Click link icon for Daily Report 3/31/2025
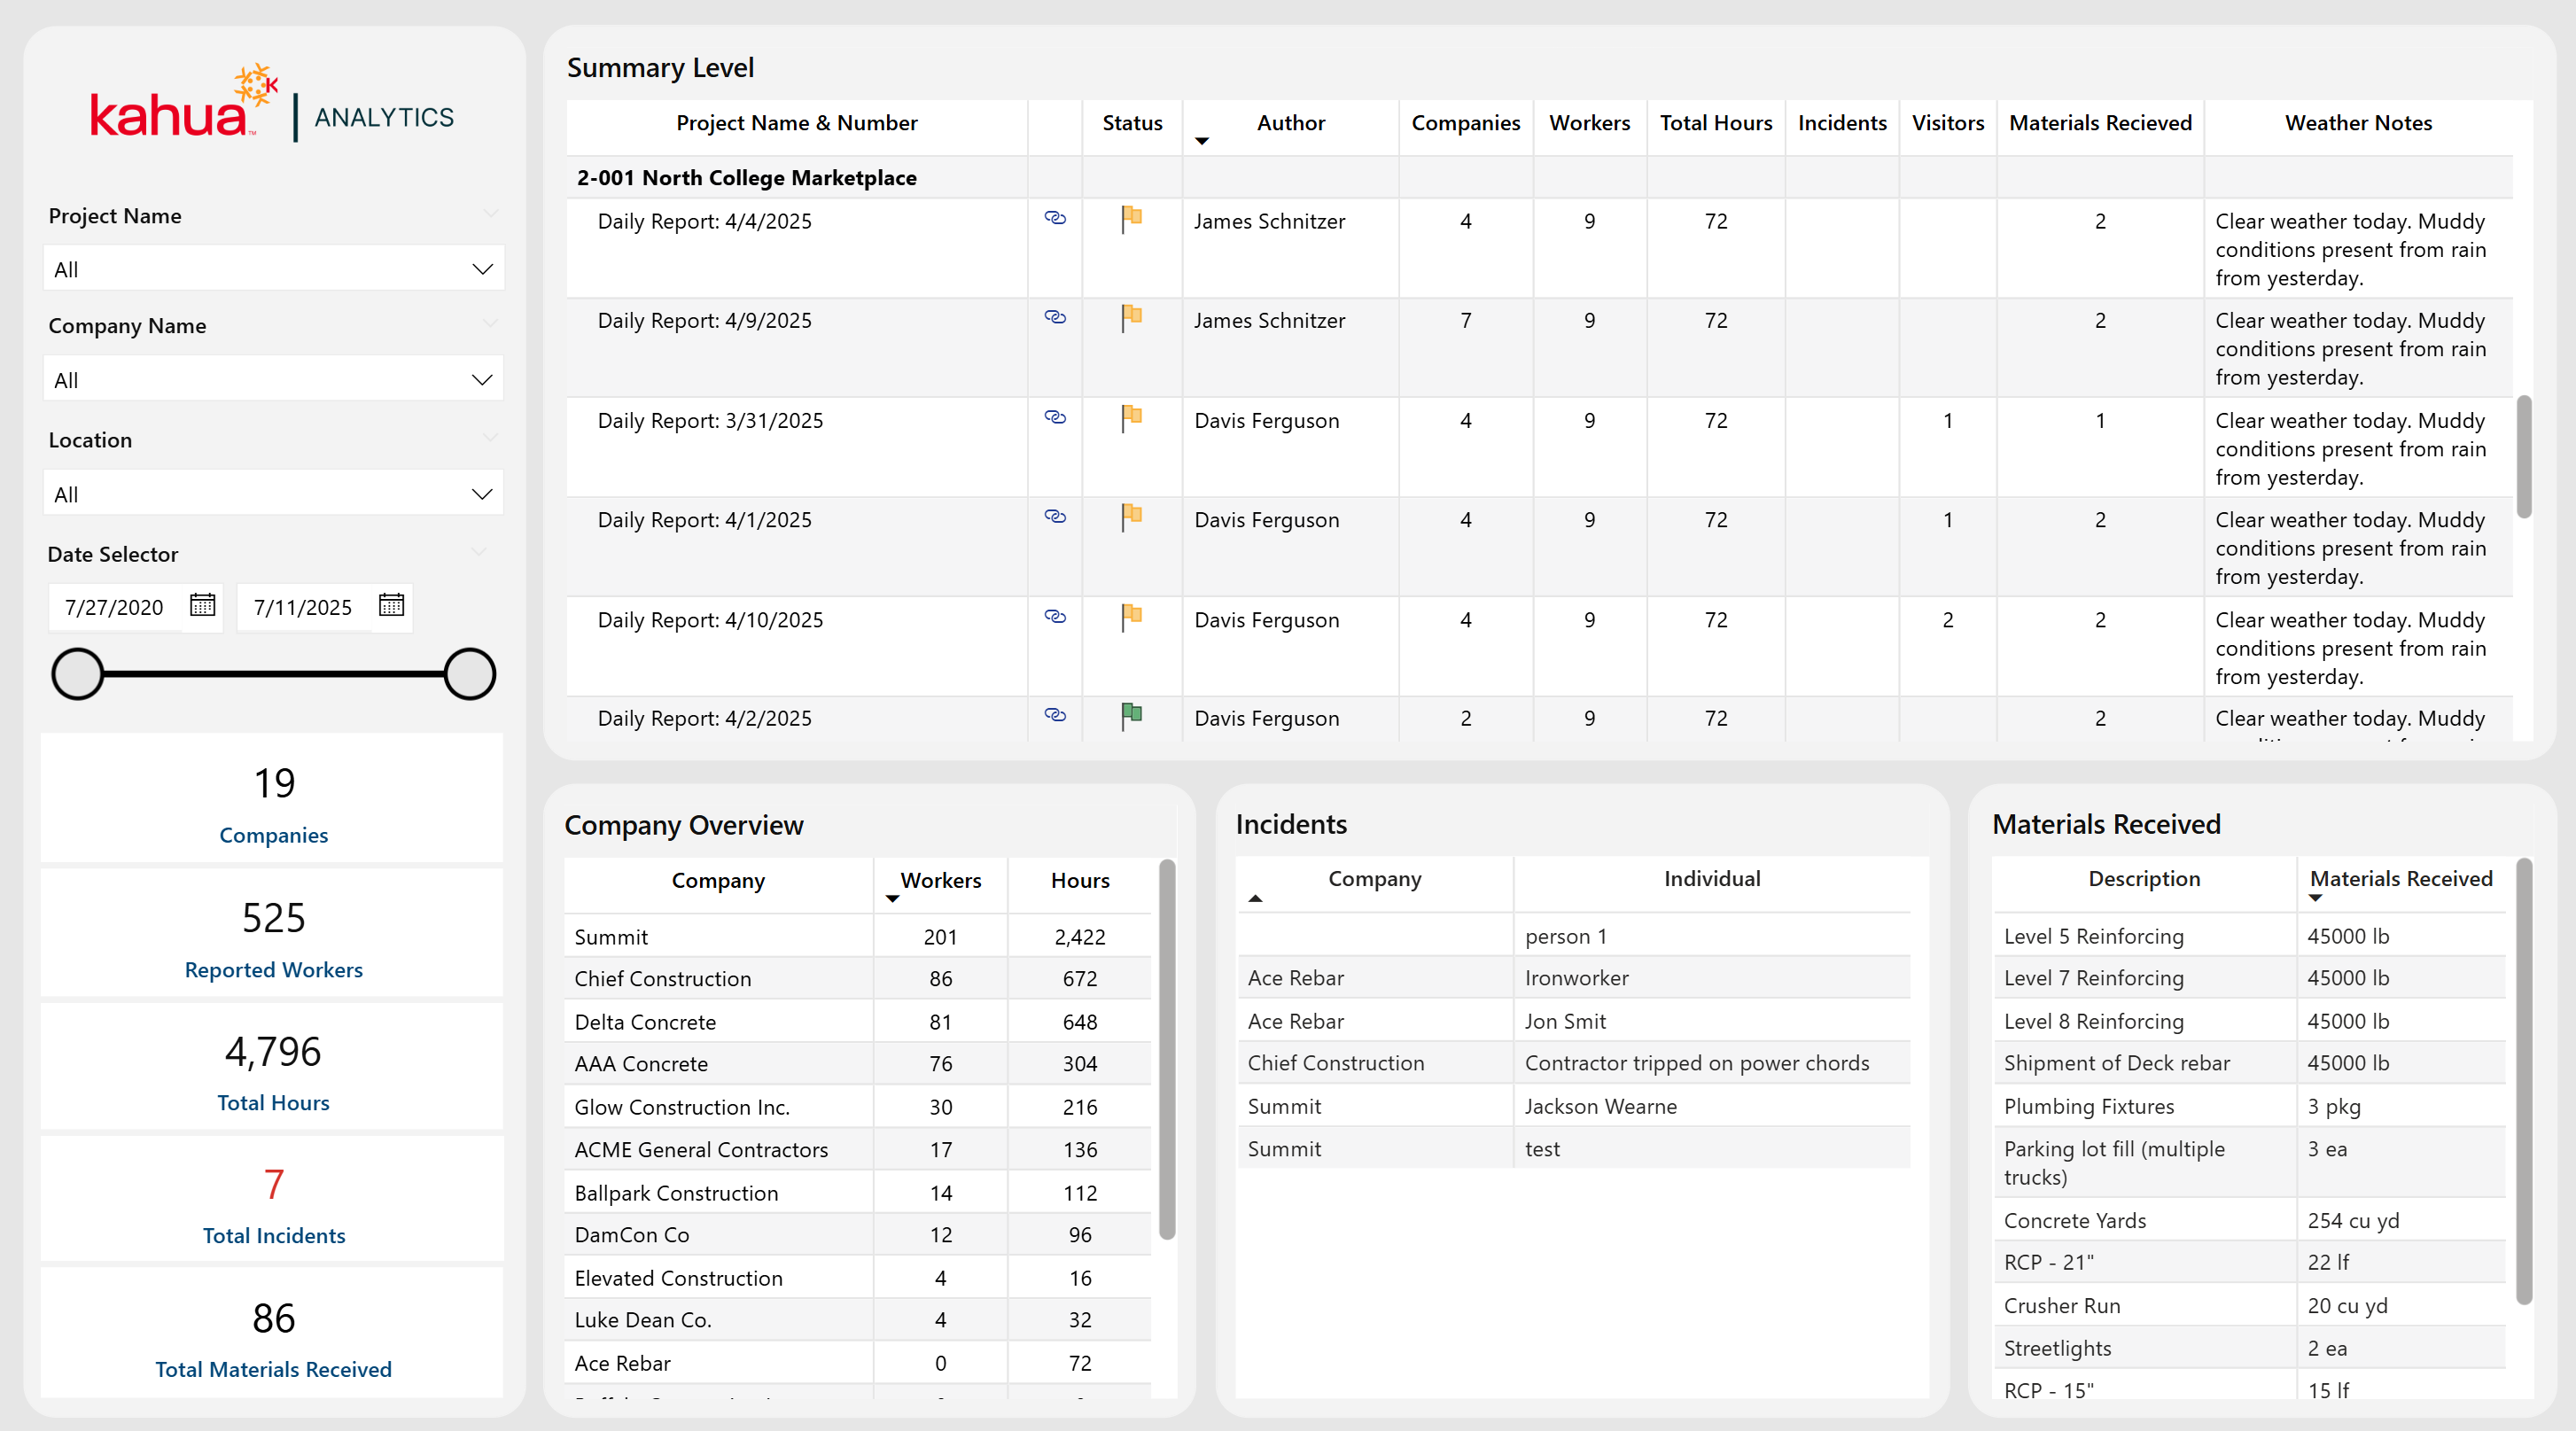2576x1431 pixels. (1055, 417)
